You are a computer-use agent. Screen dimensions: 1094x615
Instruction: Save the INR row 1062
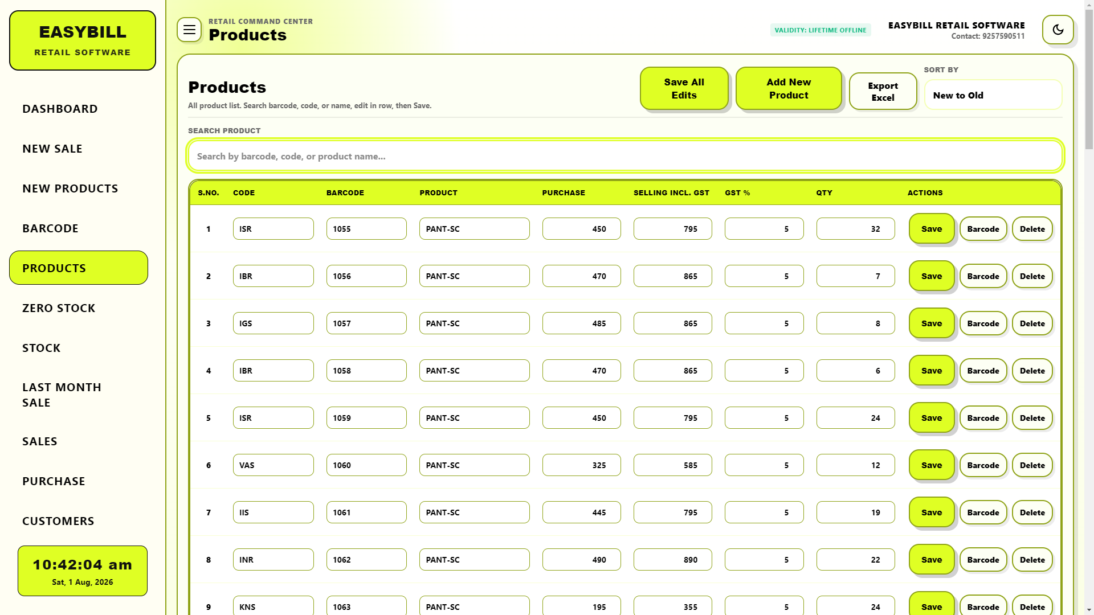(932, 559)
